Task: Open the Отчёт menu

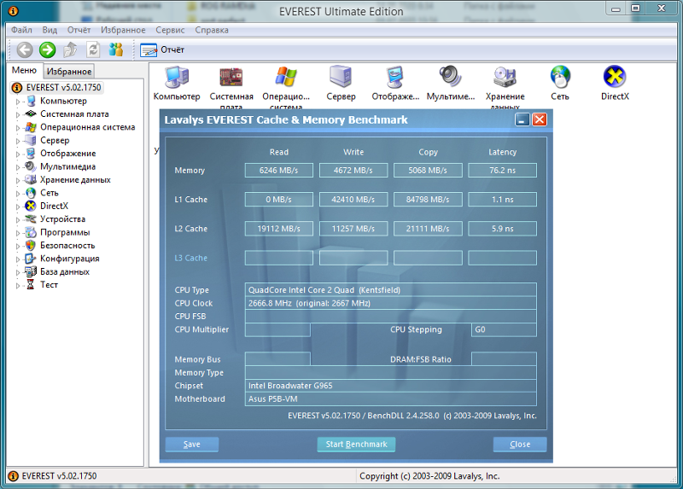Action: [79, 30]
